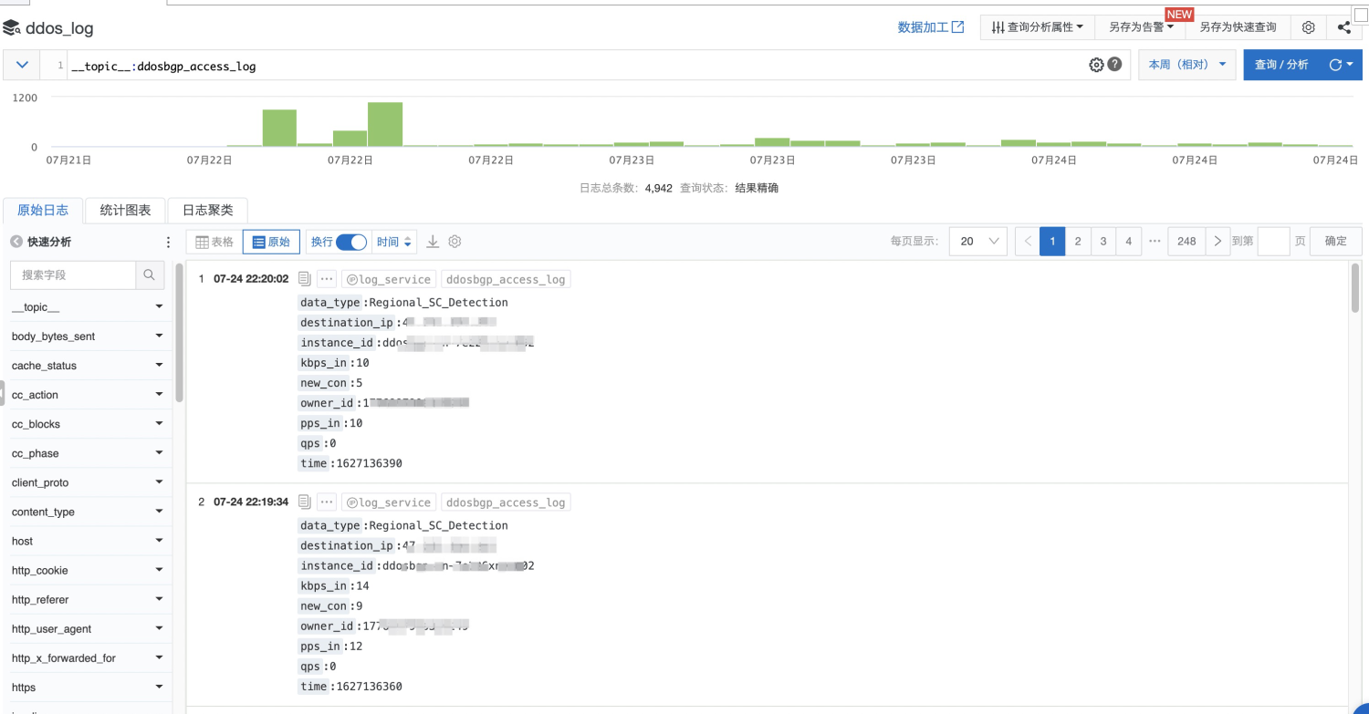
Task: Click the download icon to export logs
Action: tap(432, 241)
